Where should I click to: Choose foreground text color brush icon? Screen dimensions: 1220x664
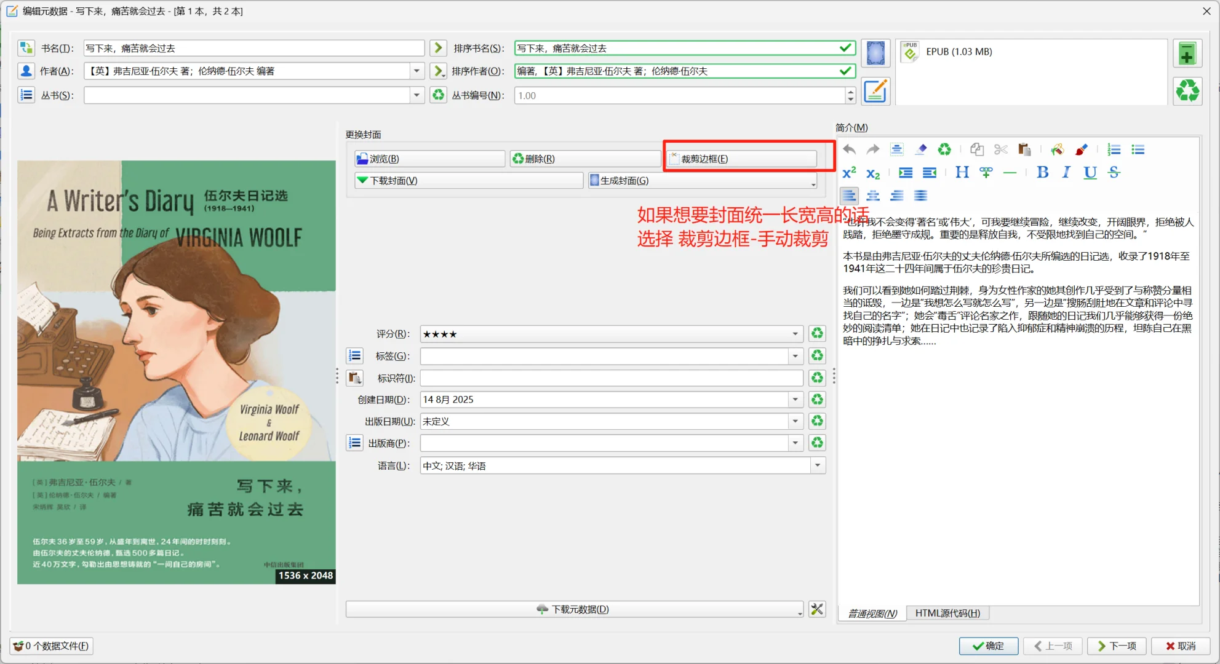coord(1081,149)
